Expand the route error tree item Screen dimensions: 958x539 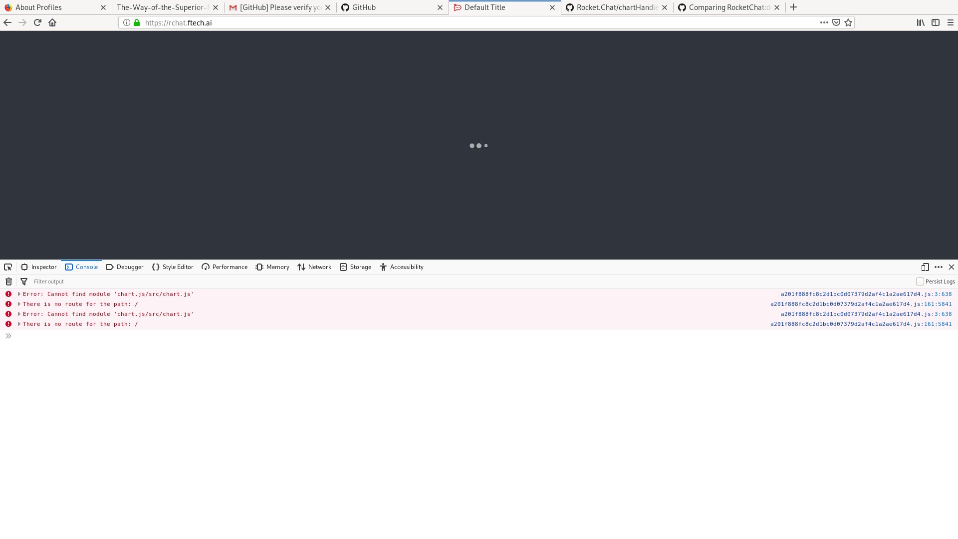[18, 303]
